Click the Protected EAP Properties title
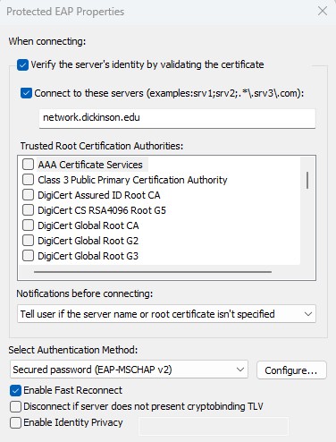Viewport: 336px width, 442px height. coord(65,12)
